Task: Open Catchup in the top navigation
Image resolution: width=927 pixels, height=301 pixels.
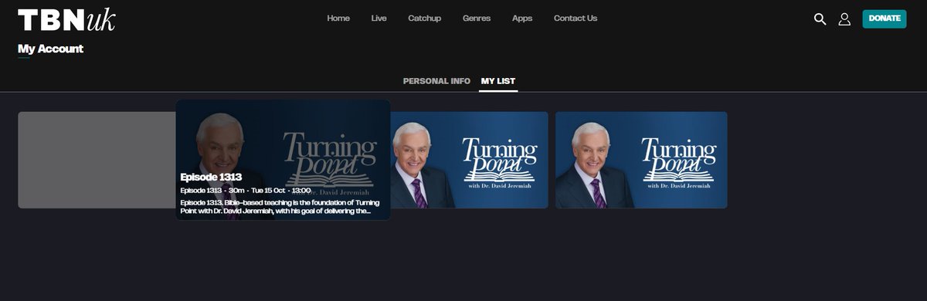Action: [x=425, y=19]
